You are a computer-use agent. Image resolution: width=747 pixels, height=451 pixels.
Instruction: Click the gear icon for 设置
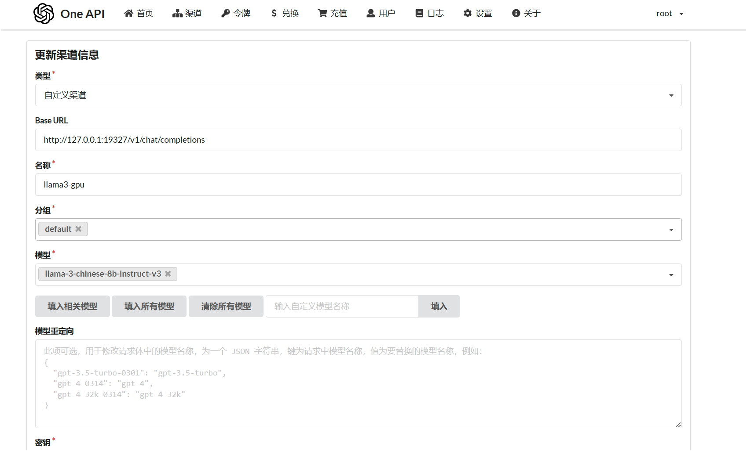pos(467,14)
